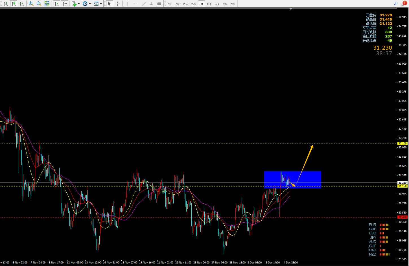The width and height of the screenshot is (409, 266).
Task: Switch to M30 timeframe
Action: coord(193,4)
